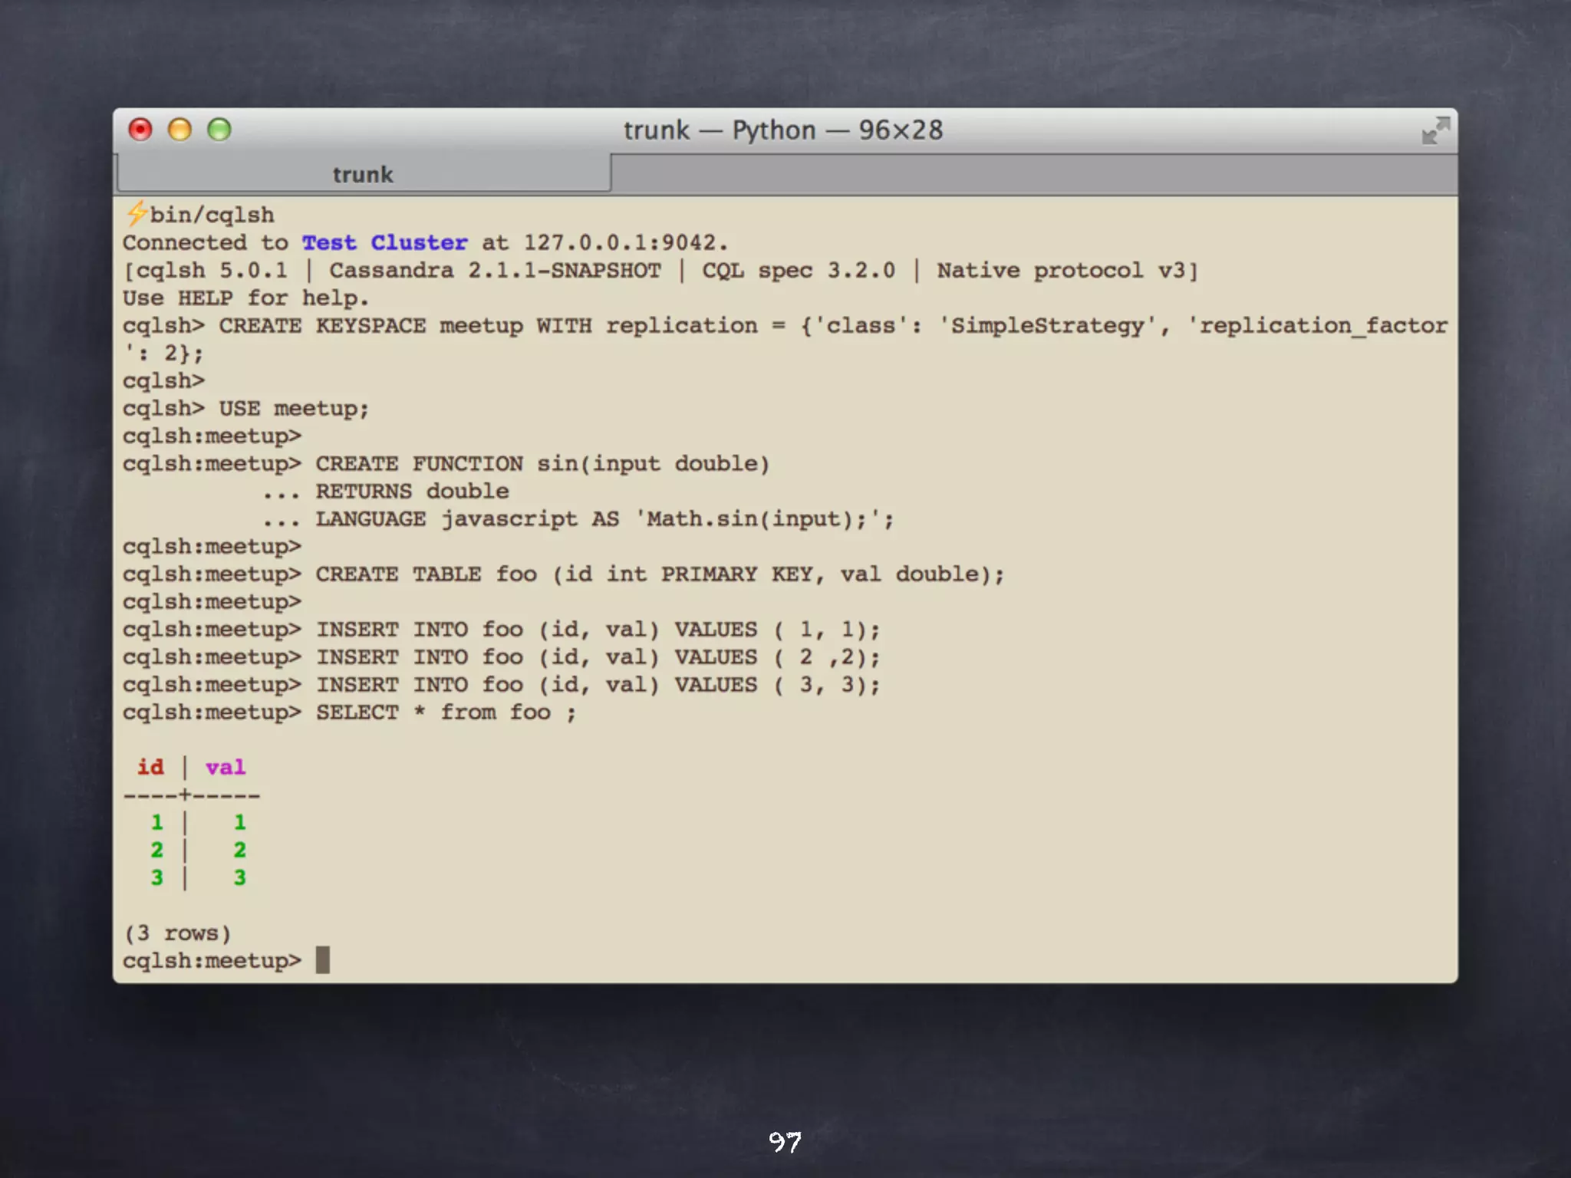Click the green val value 3 in results
Screen dimensions: 1571x1178
(240, 877)
